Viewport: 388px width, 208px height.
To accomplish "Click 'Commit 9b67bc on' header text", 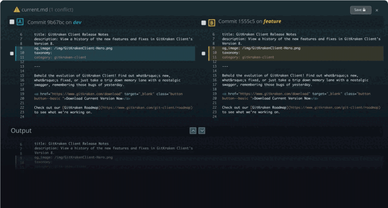I will (49, 22).
